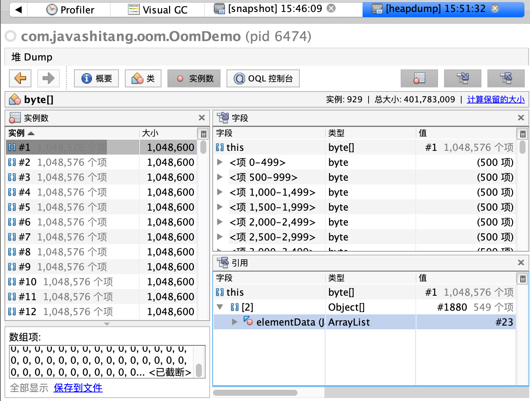The image size is (530, 401).
Task: Toggle the references panel toolbar button
Action: [506, 78]
